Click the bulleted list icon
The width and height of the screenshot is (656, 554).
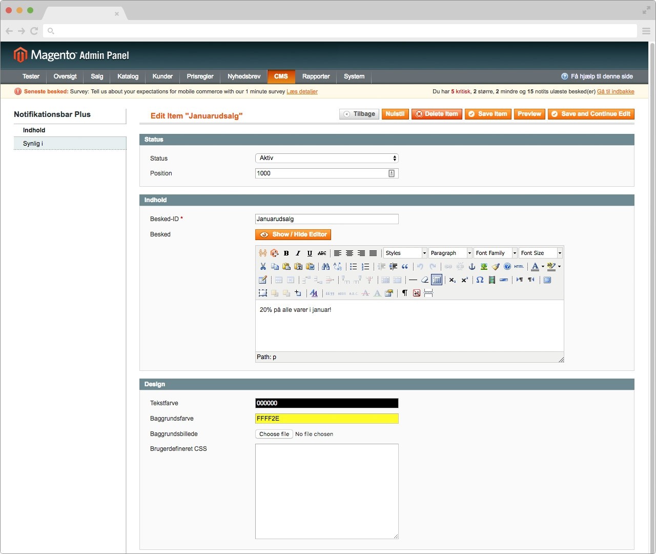(x=353, y=266)
